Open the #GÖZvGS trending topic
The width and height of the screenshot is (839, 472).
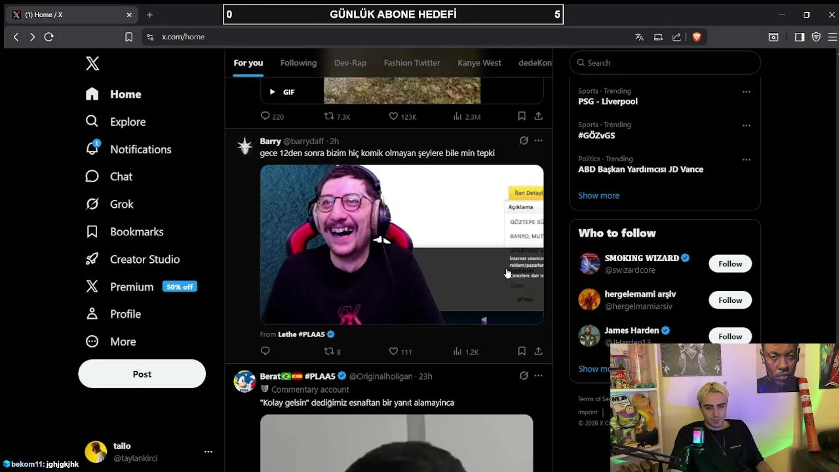click(x=596, y=136)
